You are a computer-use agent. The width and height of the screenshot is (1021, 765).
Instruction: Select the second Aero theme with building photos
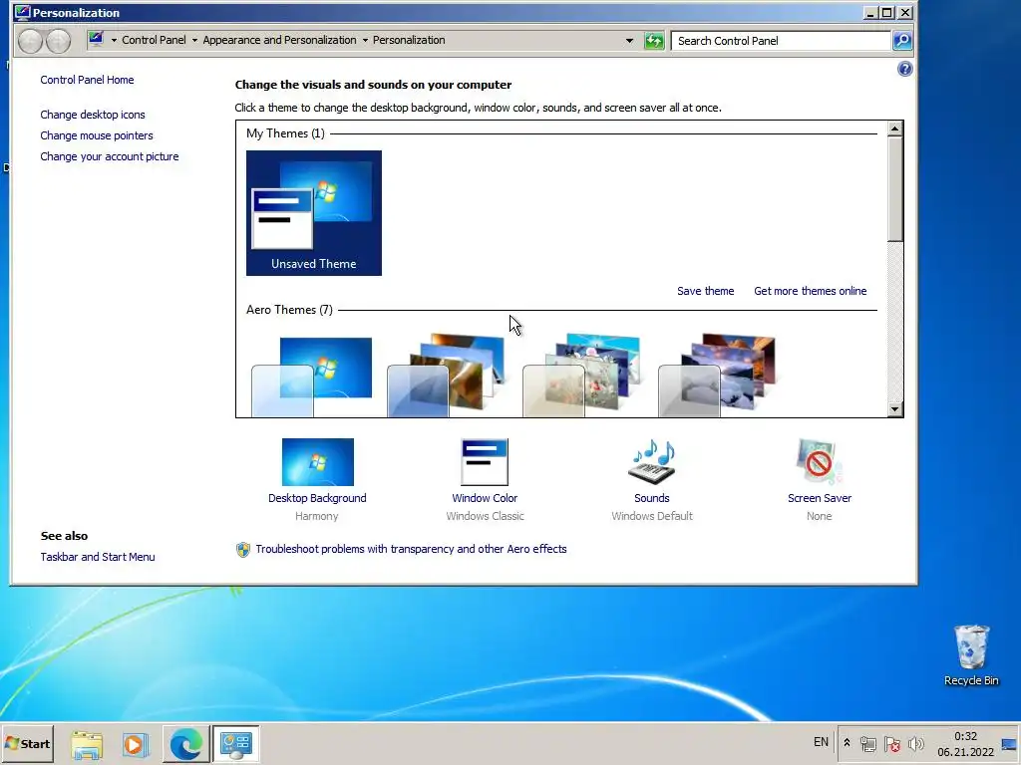point(447,376)
